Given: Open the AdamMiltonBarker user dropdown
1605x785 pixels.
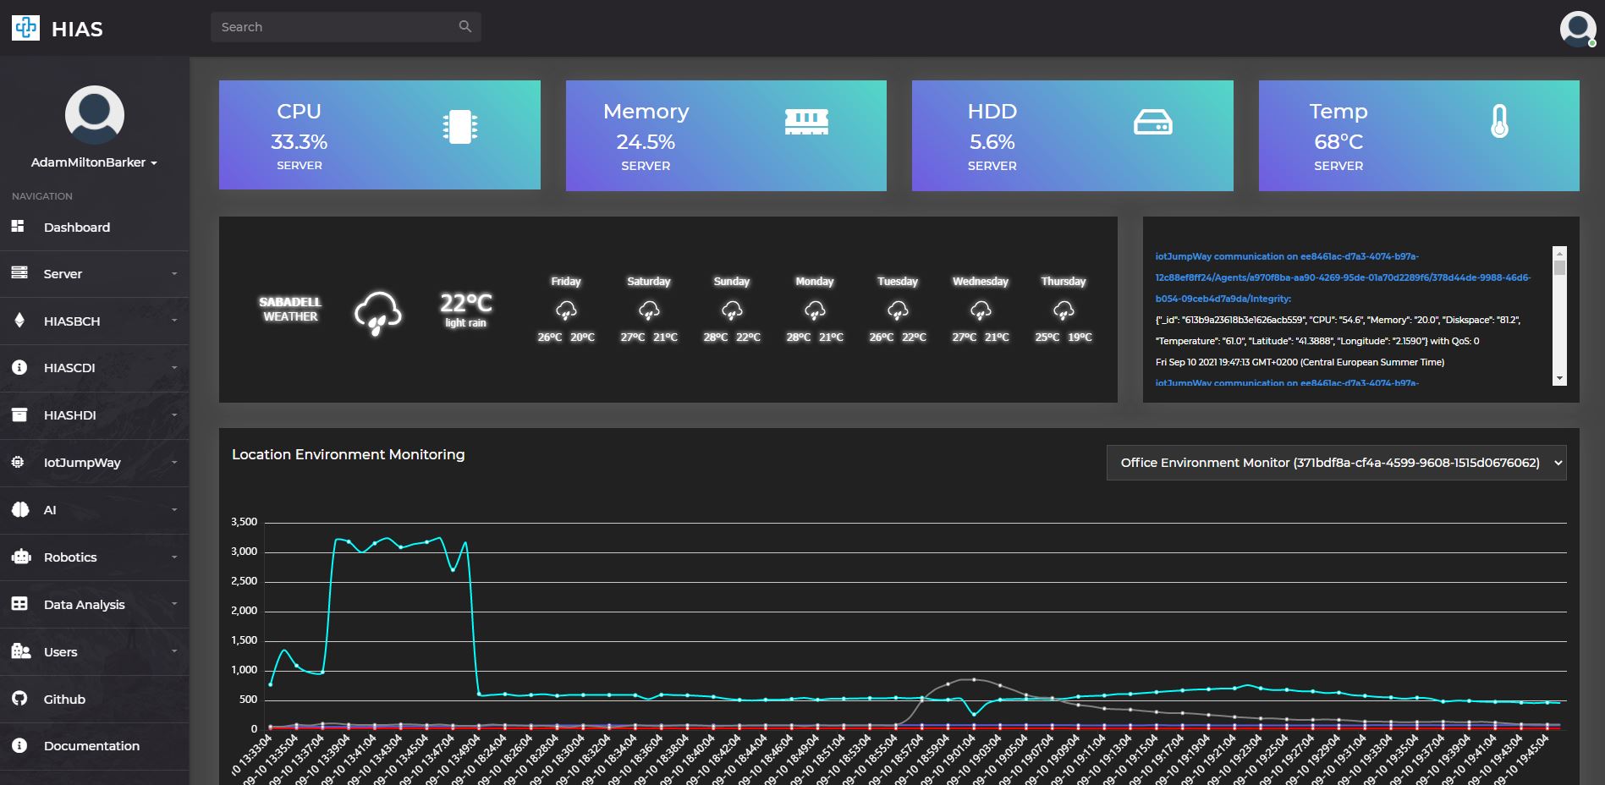Looking at the screenshot, I should coord(95,162).
